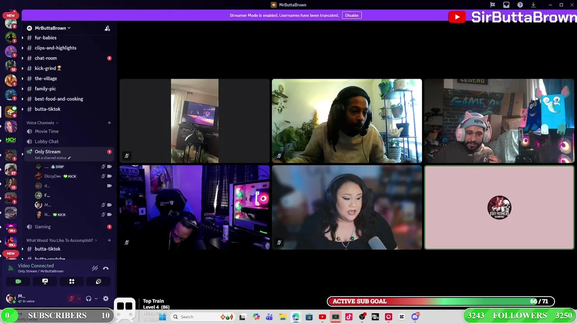Viewport: 577px width, 324px height.
Task: Expand the family-pic channel arrow
Action: (23, 89)
